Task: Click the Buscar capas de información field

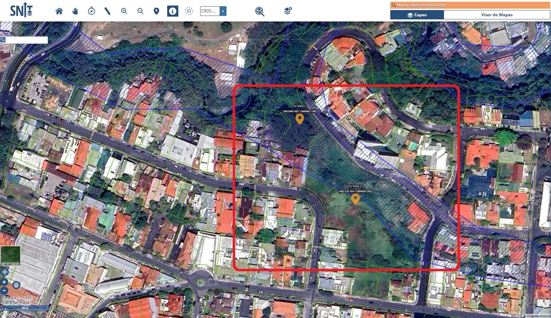Action: click(x=471, y=5)
